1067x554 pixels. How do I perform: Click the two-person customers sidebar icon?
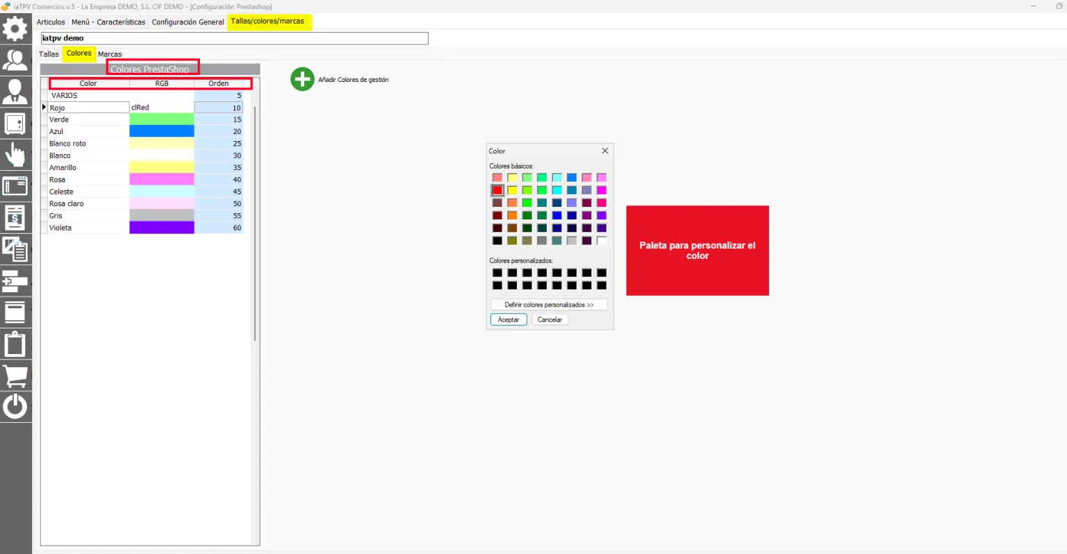tap(15, 60)
